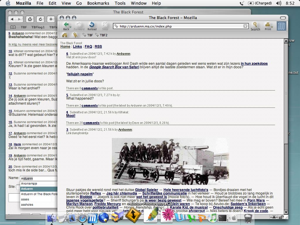Viewport: 300px width, 225px height.
Task: Click the lock security icon in Mozilla status bar
Action: point(281,217)
